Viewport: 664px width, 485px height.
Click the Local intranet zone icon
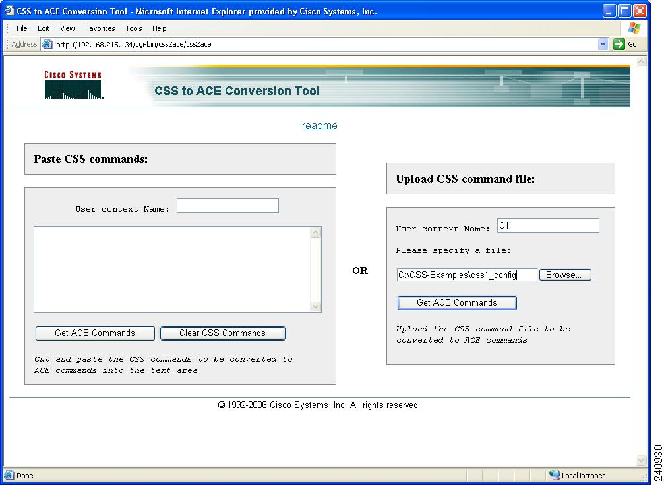pyautogui.click(x=555, y=475)
